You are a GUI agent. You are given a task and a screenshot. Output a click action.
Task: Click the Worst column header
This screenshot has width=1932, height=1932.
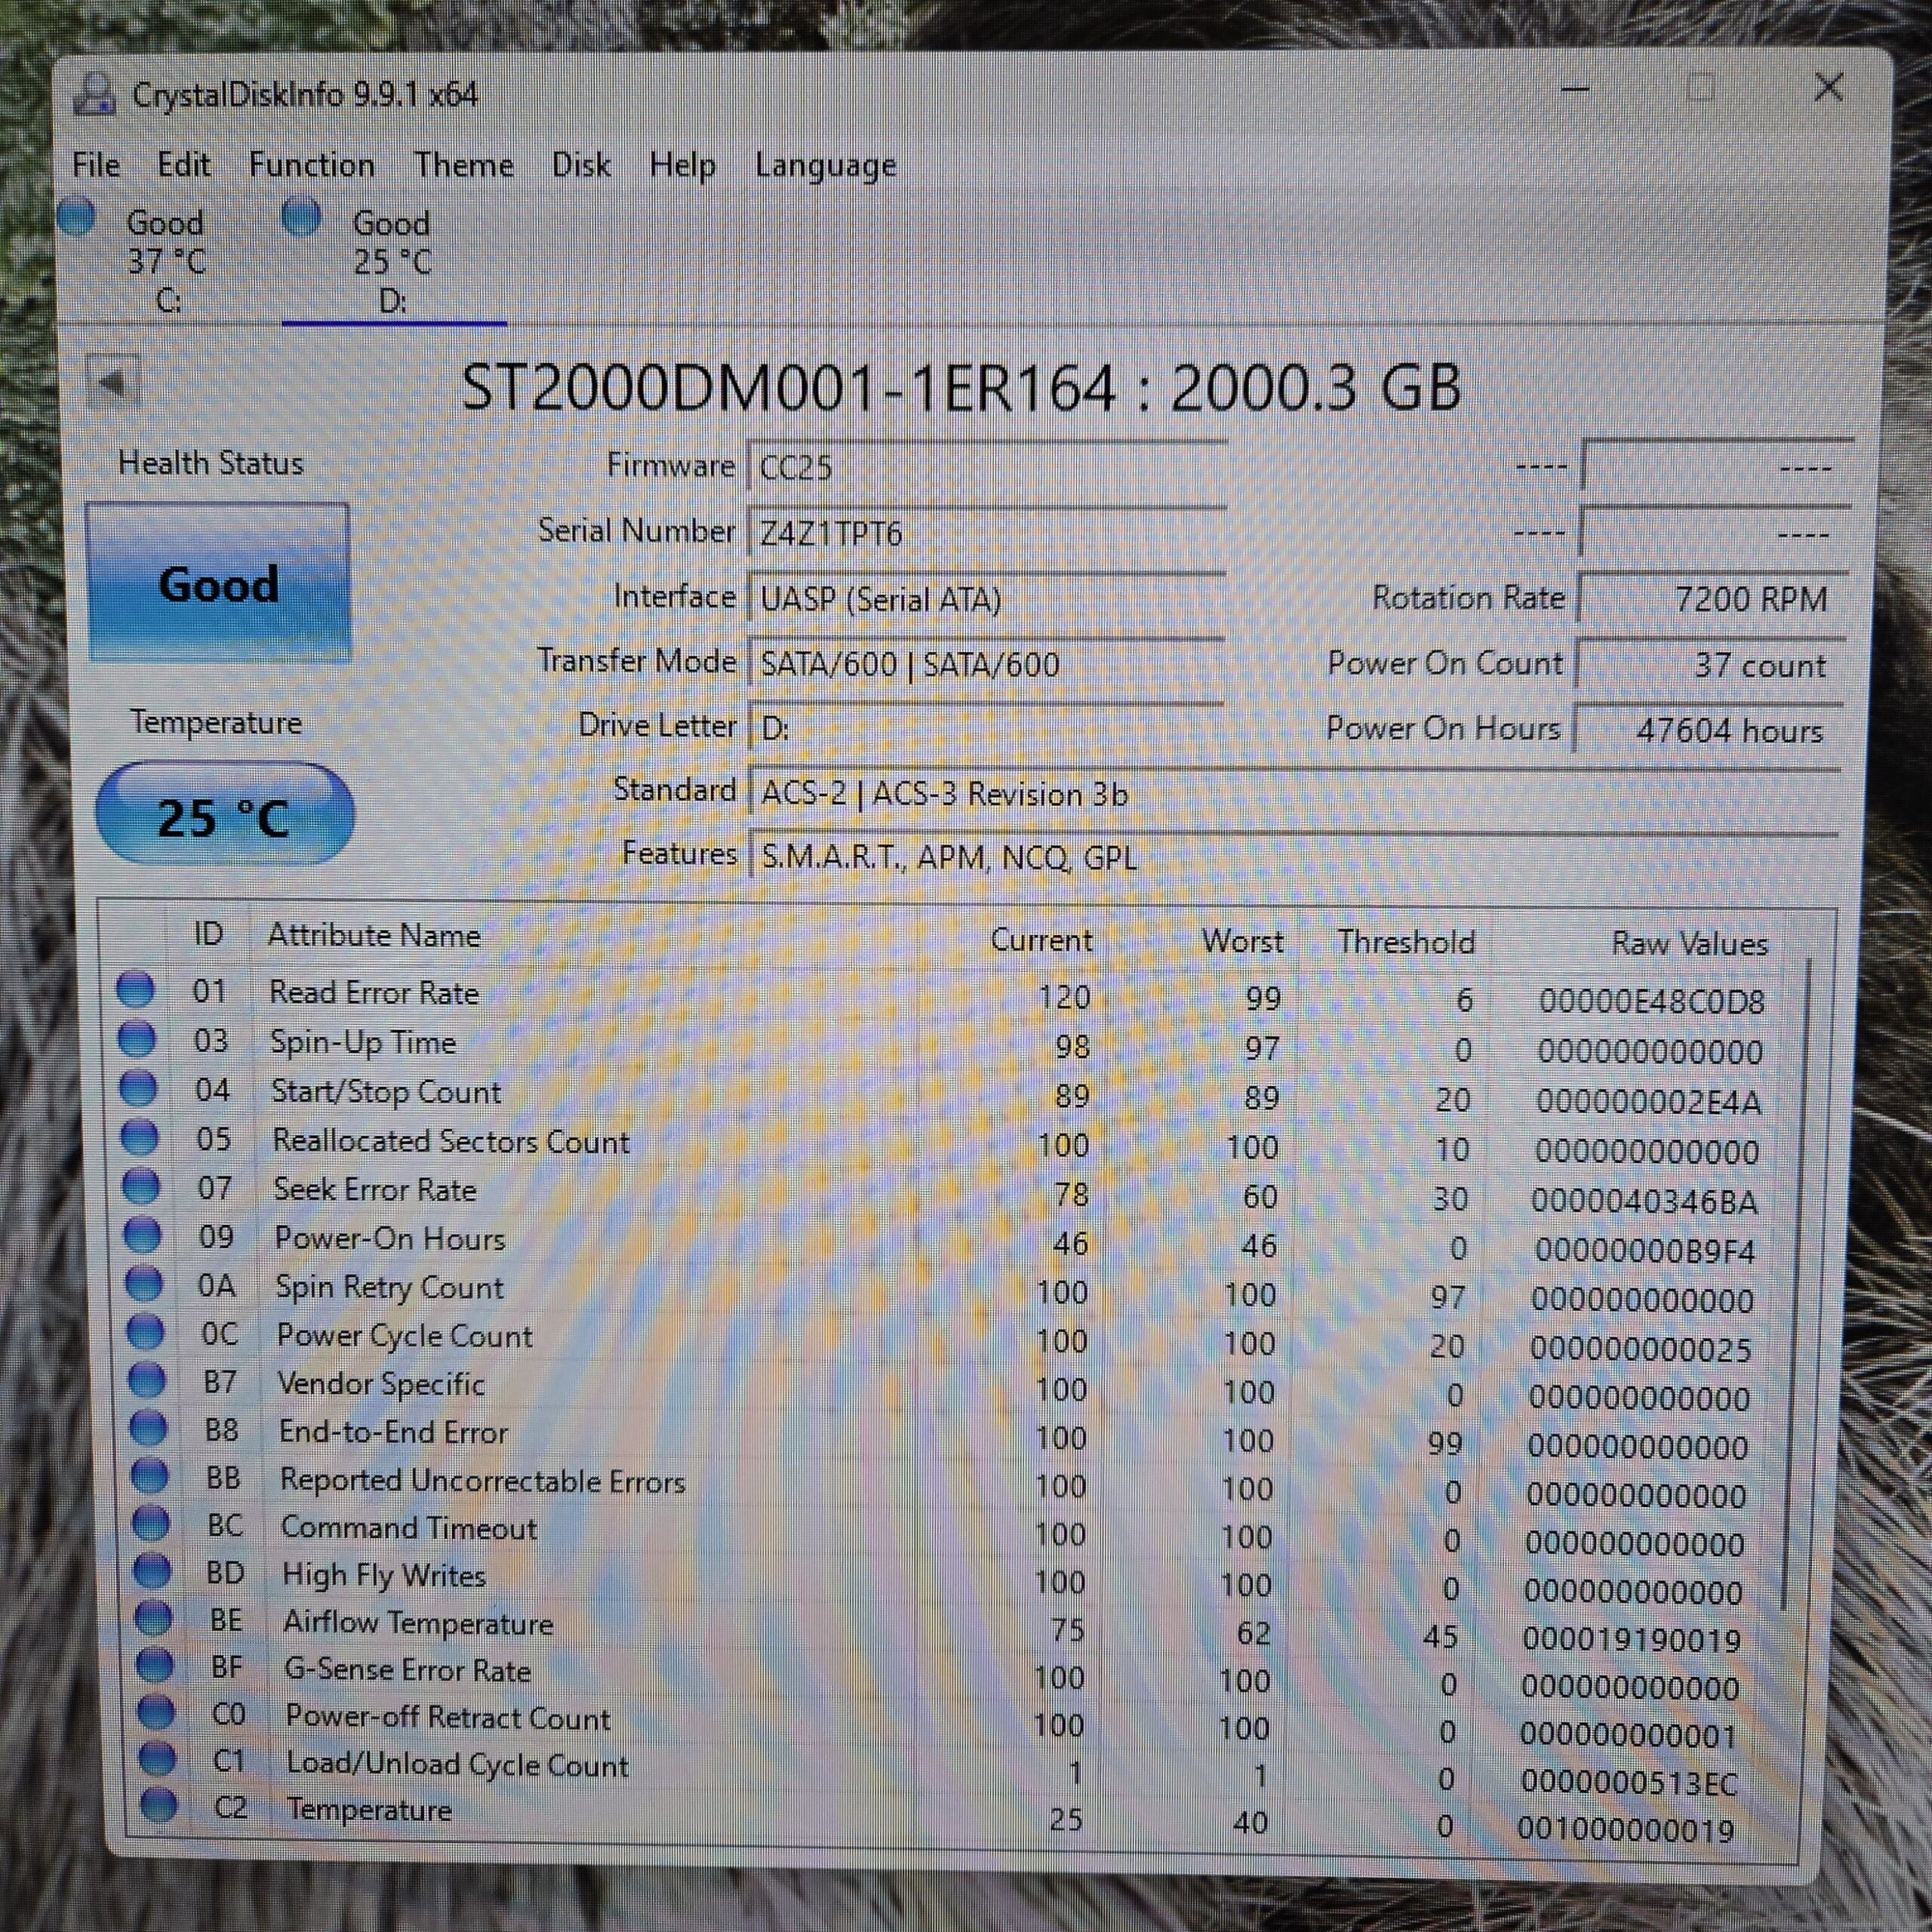click(1242, 941)
